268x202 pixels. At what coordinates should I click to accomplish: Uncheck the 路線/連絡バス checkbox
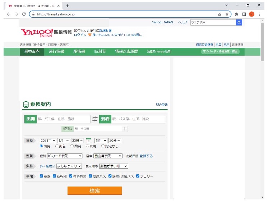click(x=110, y=176)
